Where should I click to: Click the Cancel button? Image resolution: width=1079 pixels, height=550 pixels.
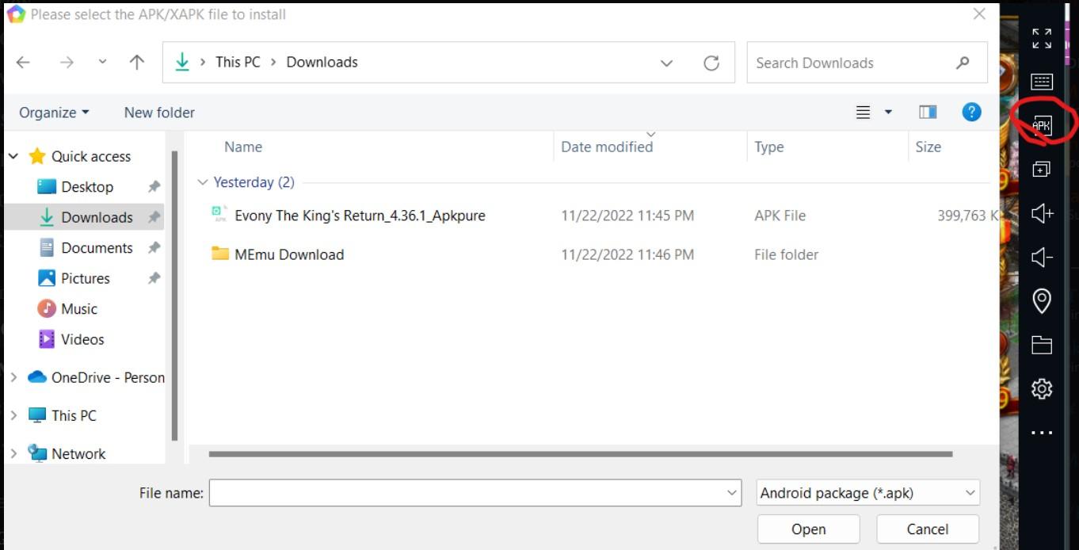[x=928, y=529]
